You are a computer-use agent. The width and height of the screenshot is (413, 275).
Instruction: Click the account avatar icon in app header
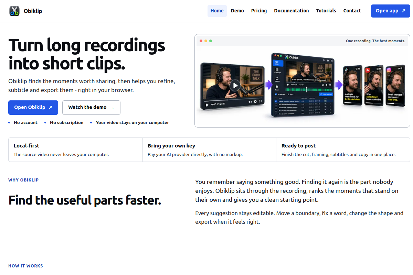tap(332, 61)
